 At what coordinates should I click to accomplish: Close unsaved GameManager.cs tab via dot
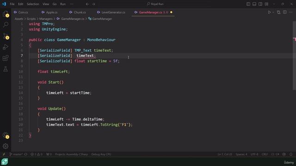[171, 12]
